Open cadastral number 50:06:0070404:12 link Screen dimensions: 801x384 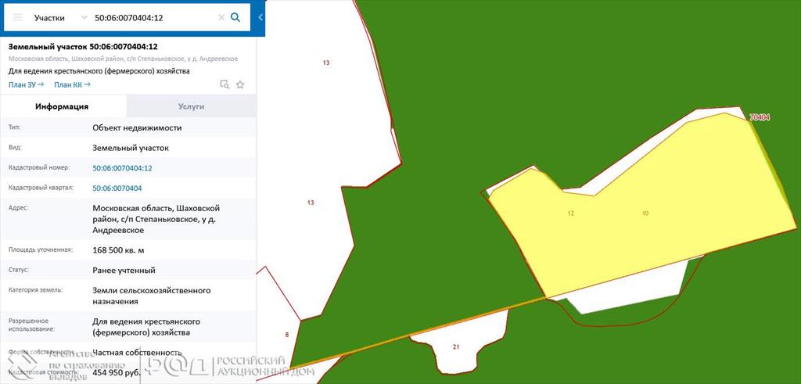pos(122,168)
